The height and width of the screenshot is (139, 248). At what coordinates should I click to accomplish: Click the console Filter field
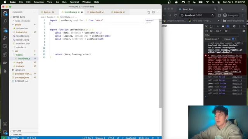click(222, 35)
